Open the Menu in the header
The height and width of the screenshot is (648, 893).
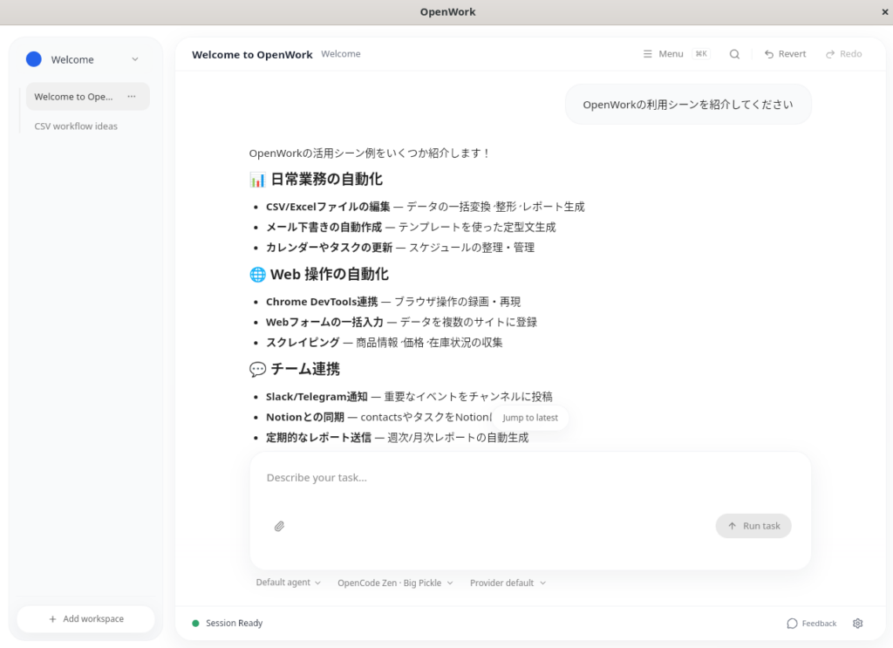pos(663,54)
